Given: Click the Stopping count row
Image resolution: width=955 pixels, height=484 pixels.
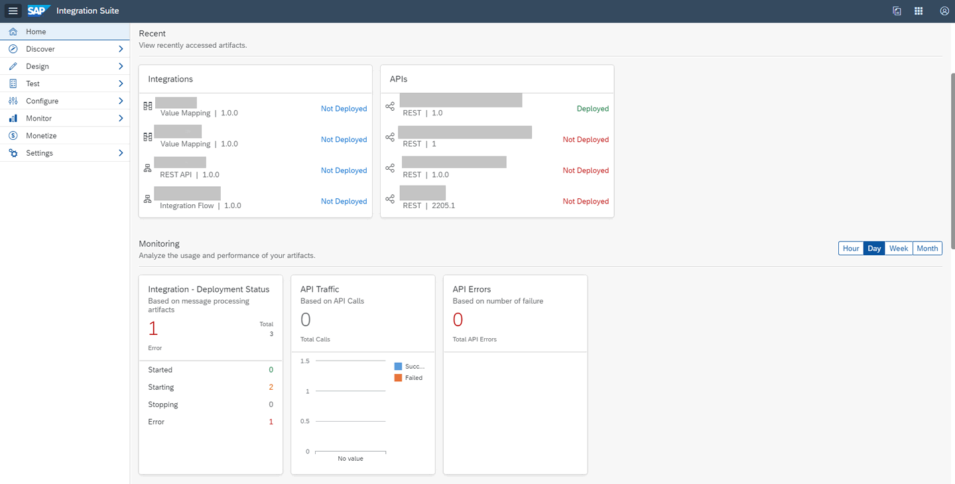Looking at the screenshot, I should 211,404.
